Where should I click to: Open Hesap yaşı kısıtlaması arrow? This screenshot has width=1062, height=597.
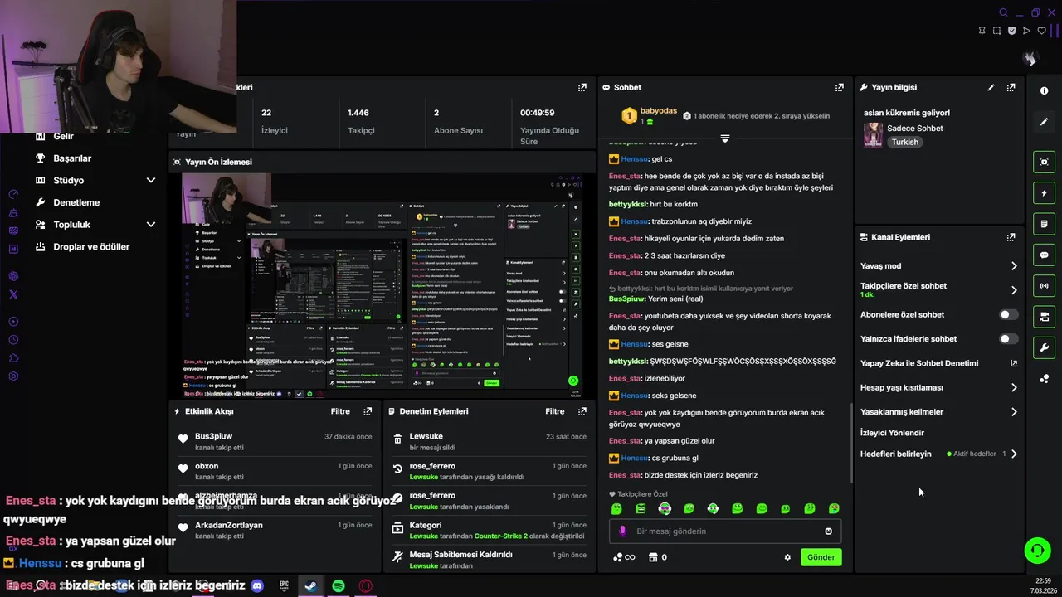pos(1014,387)
